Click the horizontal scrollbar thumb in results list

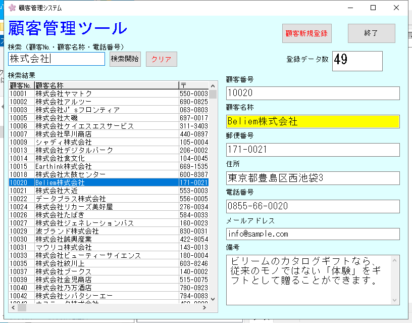22,307
